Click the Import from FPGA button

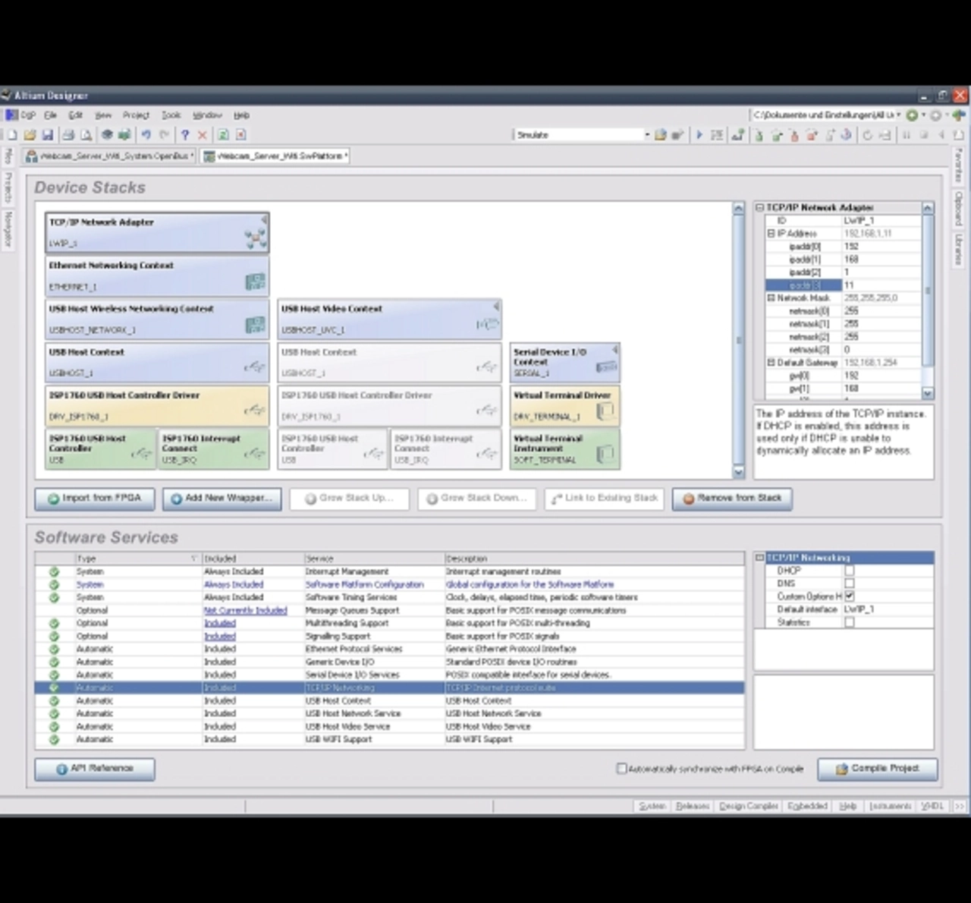pos(95,499)
